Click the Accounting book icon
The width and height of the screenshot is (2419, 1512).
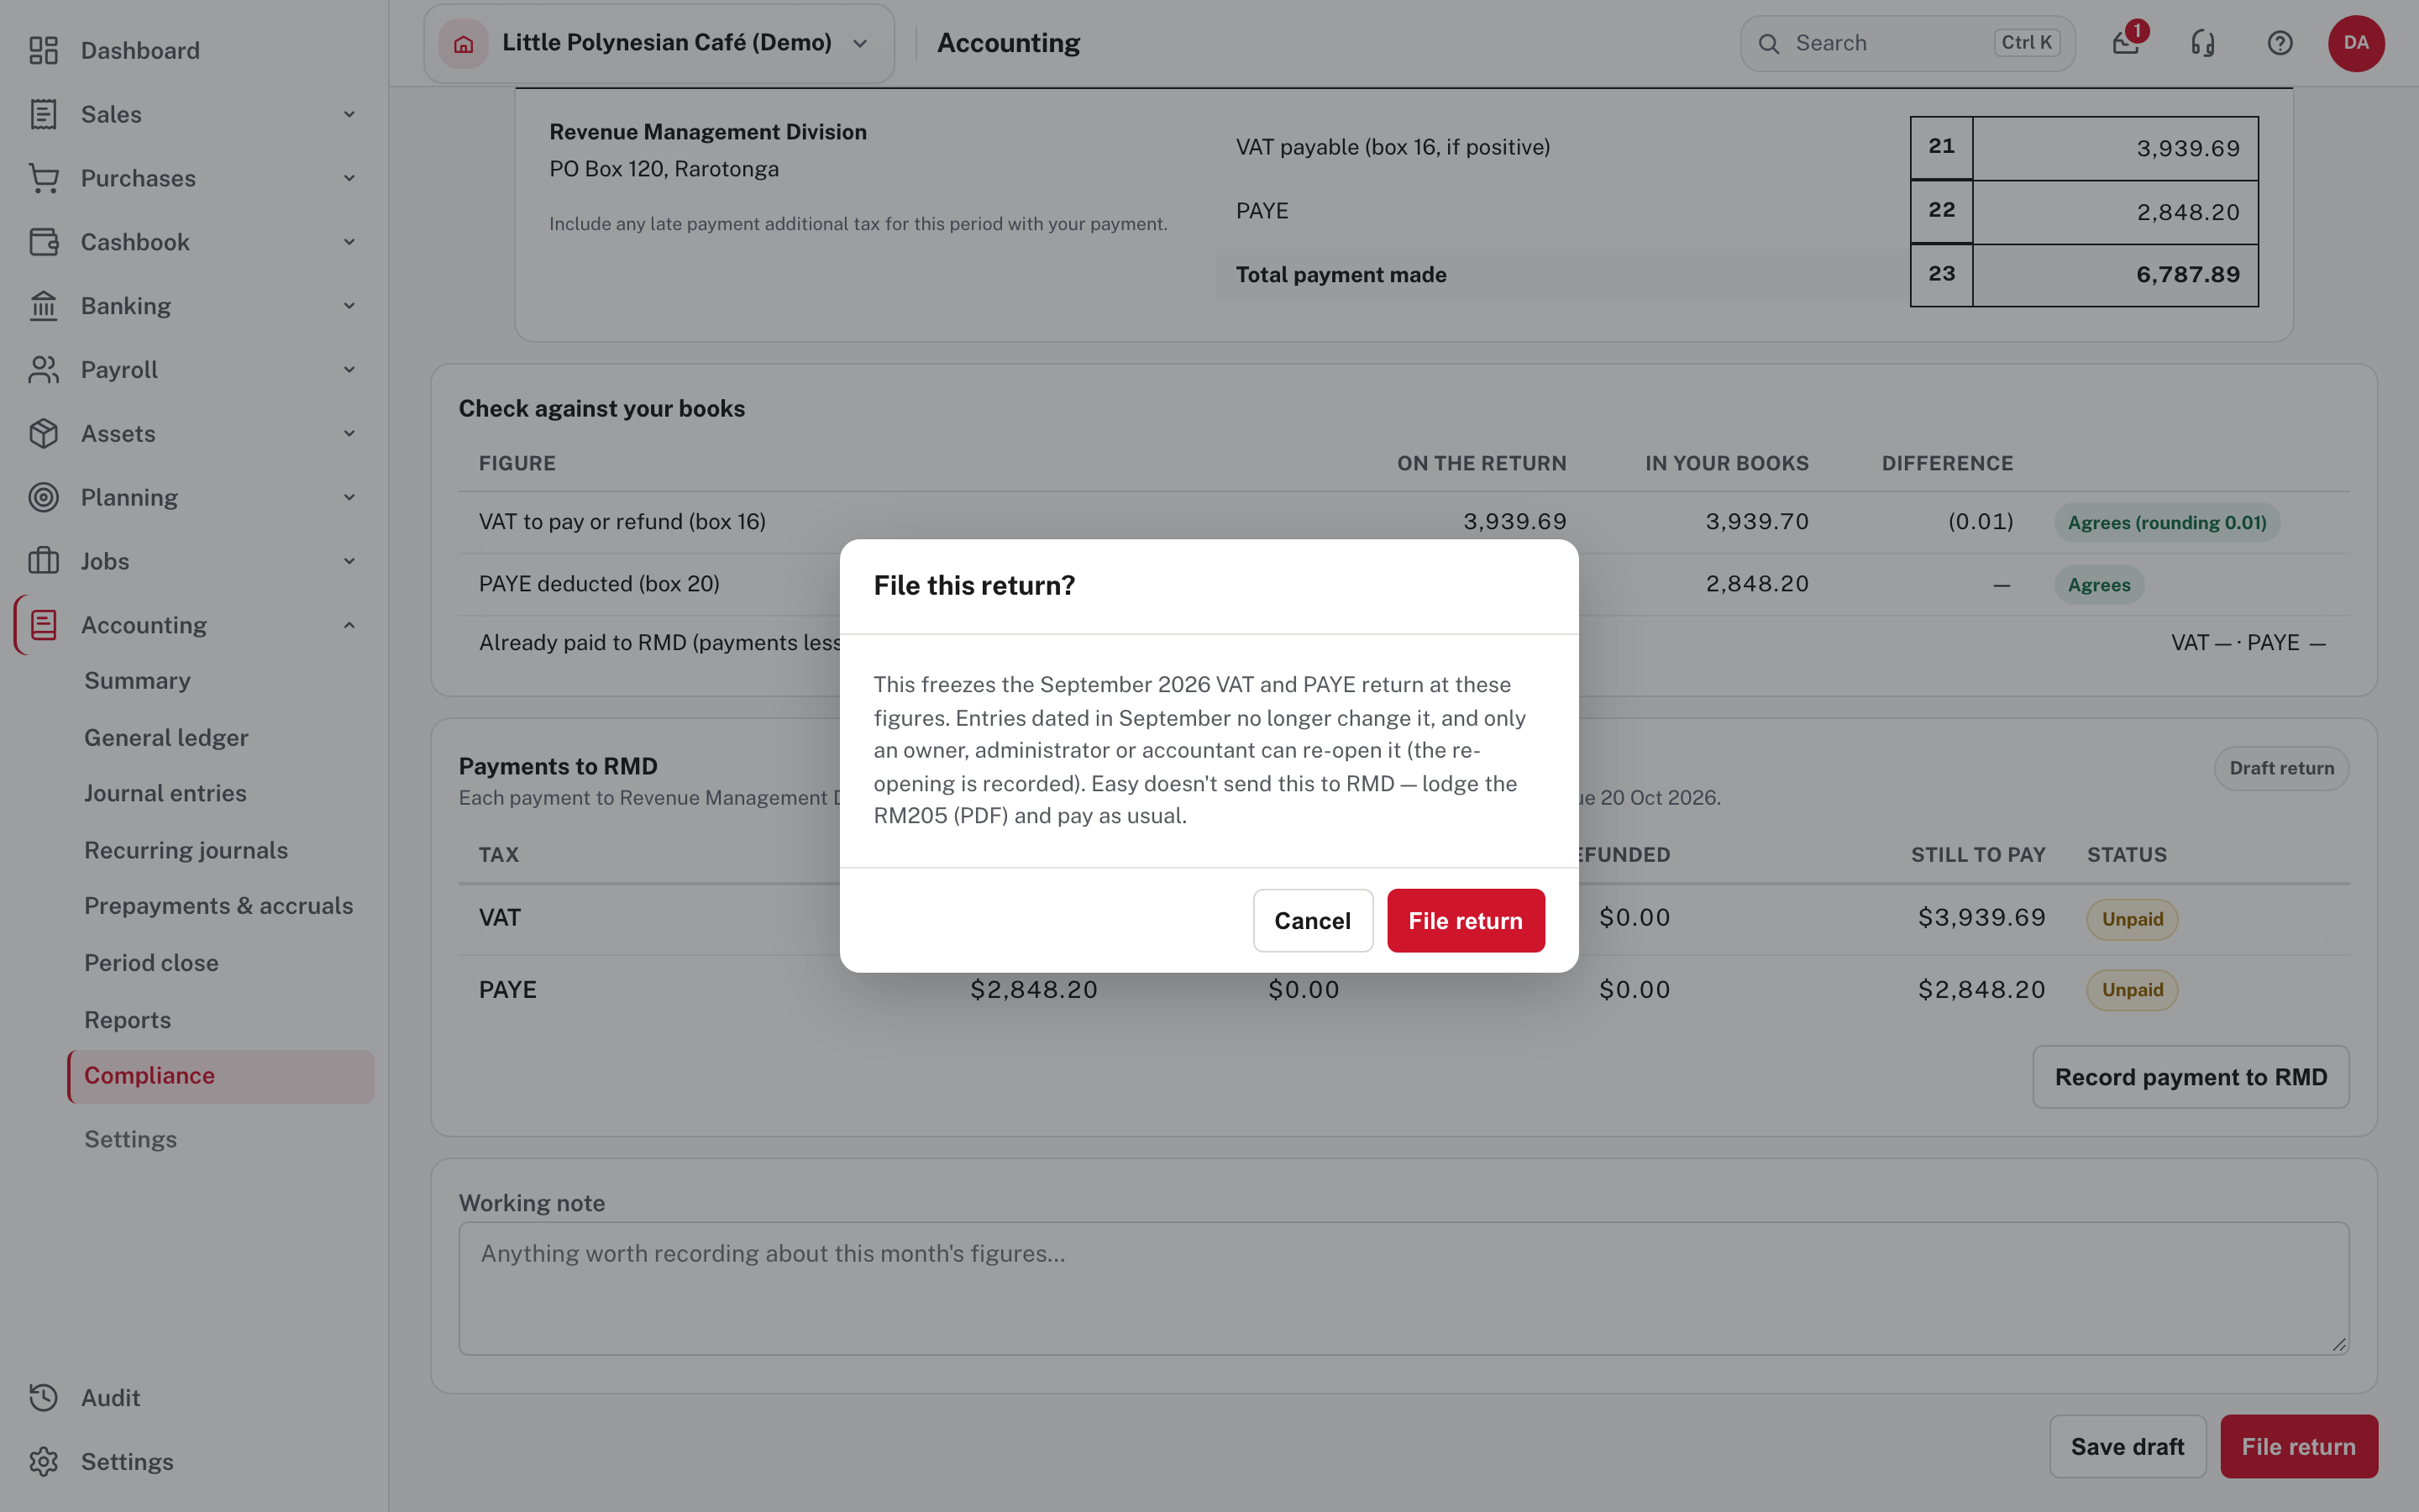43,625
